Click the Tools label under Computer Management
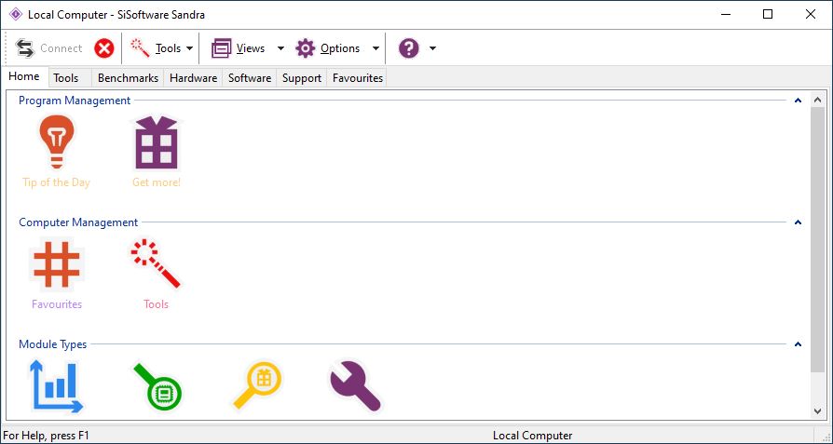Viewport: 833px width, 444px height. tap(157, 304)
